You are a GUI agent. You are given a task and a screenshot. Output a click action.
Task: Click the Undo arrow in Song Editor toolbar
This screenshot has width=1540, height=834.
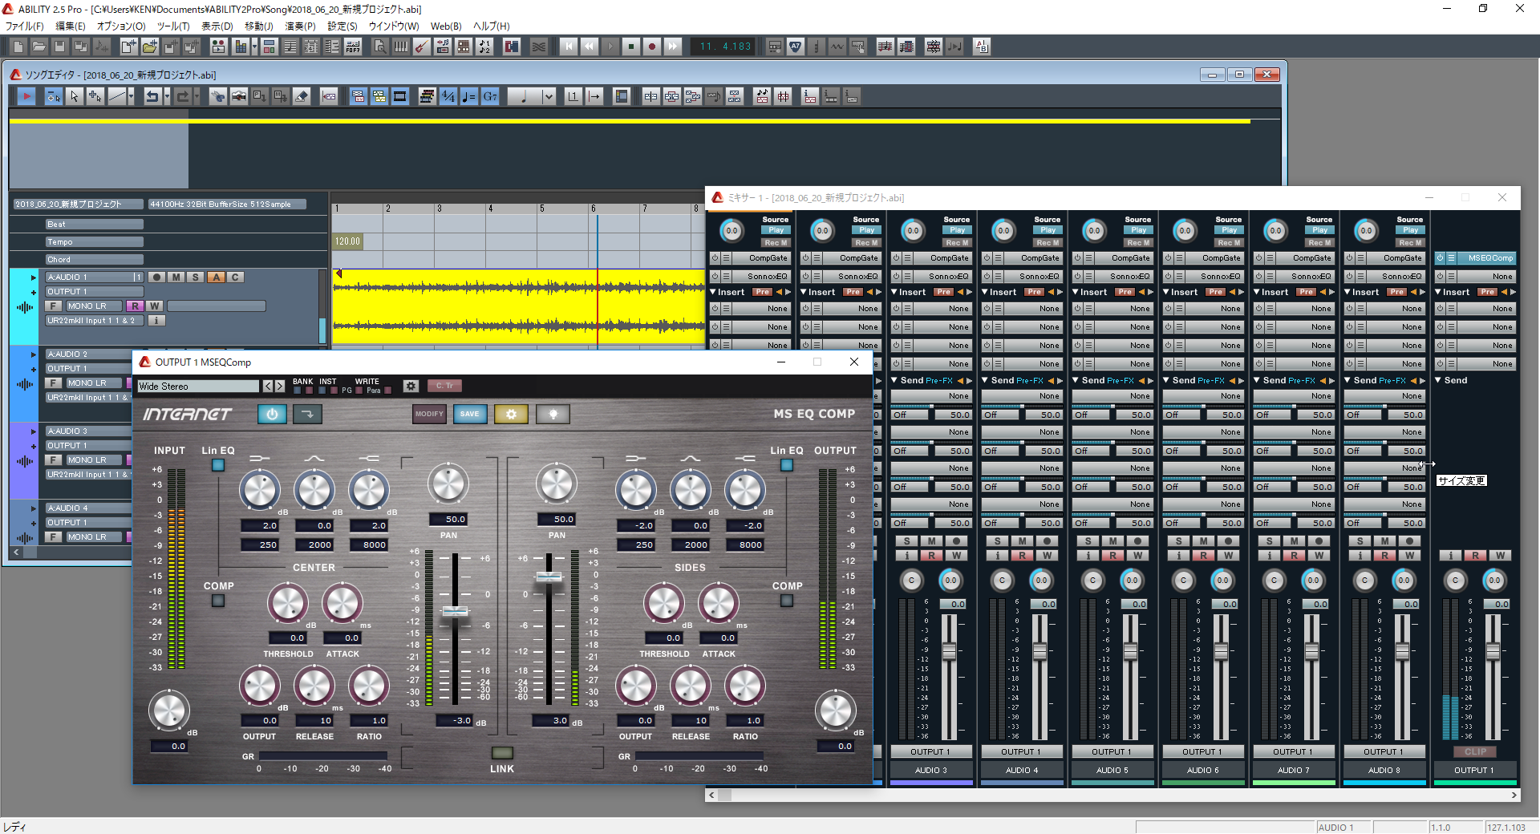151,96
